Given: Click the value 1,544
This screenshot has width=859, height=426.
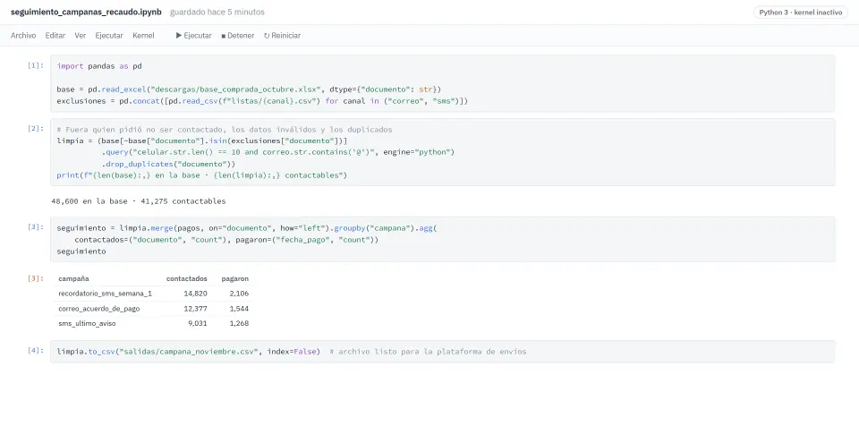Looking at the screenshot, I should 240,309.
